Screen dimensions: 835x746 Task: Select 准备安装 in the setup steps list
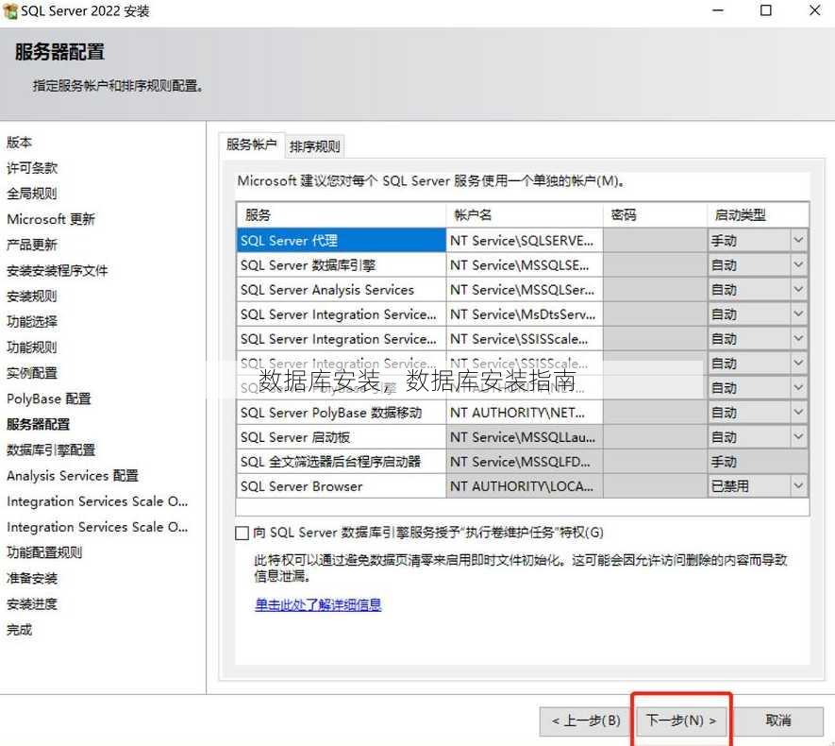coord(32,578)
